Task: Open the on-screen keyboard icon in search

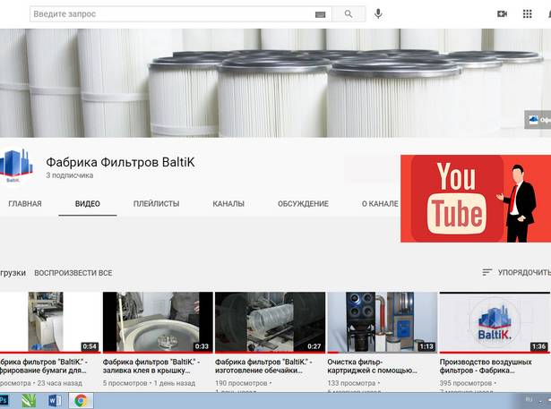Action: 320,14
